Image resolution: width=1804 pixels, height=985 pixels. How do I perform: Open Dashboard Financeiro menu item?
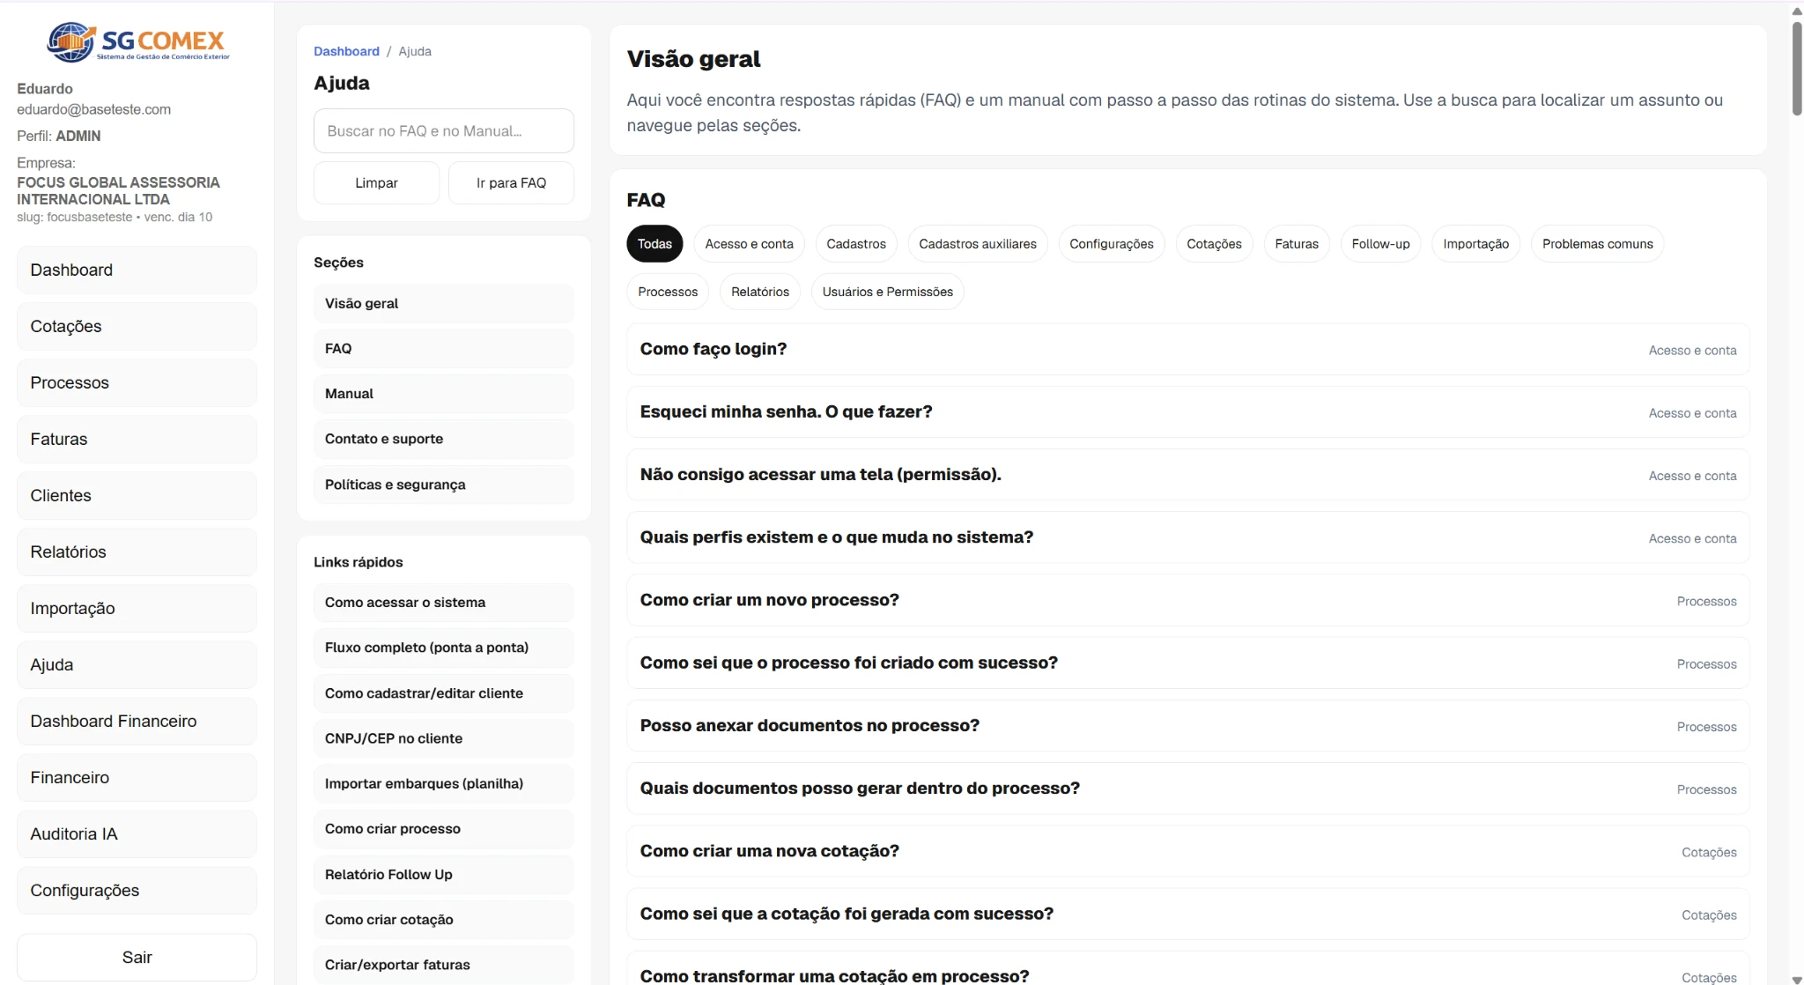pos(137,721)
